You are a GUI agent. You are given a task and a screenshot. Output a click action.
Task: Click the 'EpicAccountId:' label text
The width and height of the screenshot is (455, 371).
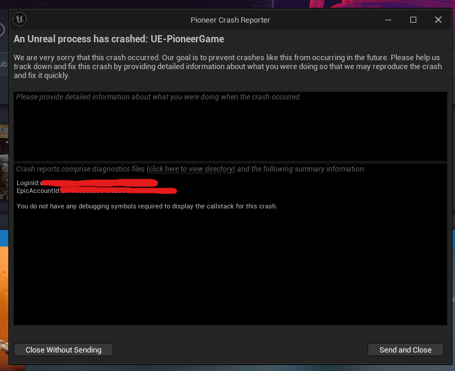click(x=38, y=191)
